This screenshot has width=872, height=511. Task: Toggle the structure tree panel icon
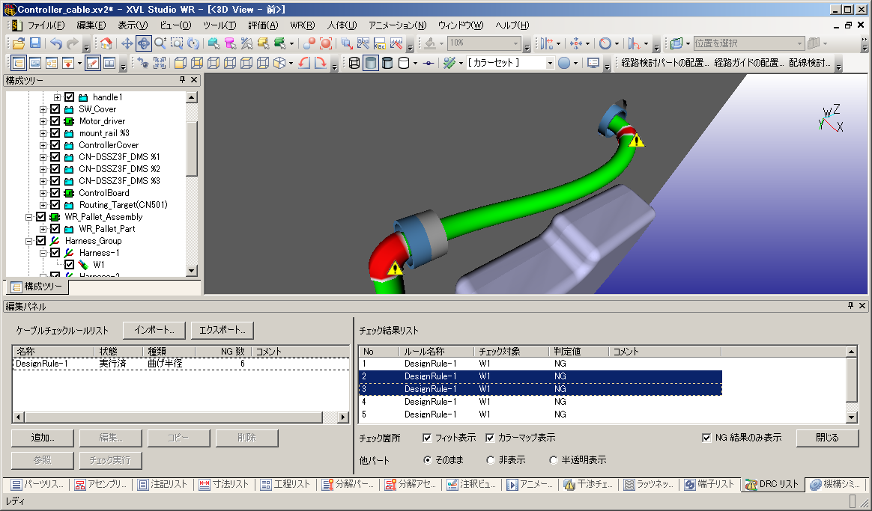18,63
